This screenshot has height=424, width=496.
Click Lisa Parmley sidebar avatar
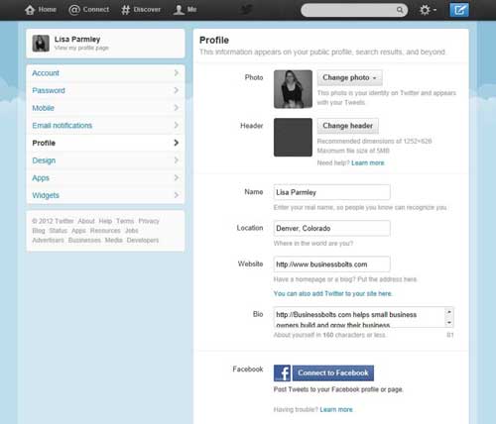click(x=41, y=44)
